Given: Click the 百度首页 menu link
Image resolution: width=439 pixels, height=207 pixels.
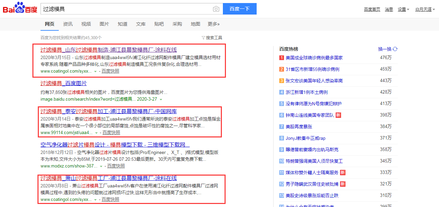Looking at the screenshot, I should 372,9.
